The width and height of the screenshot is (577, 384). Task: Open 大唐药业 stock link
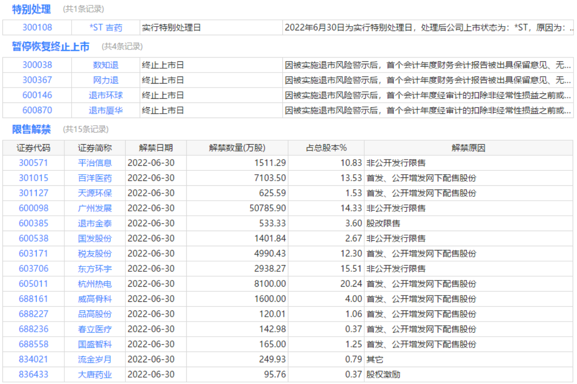95,374
